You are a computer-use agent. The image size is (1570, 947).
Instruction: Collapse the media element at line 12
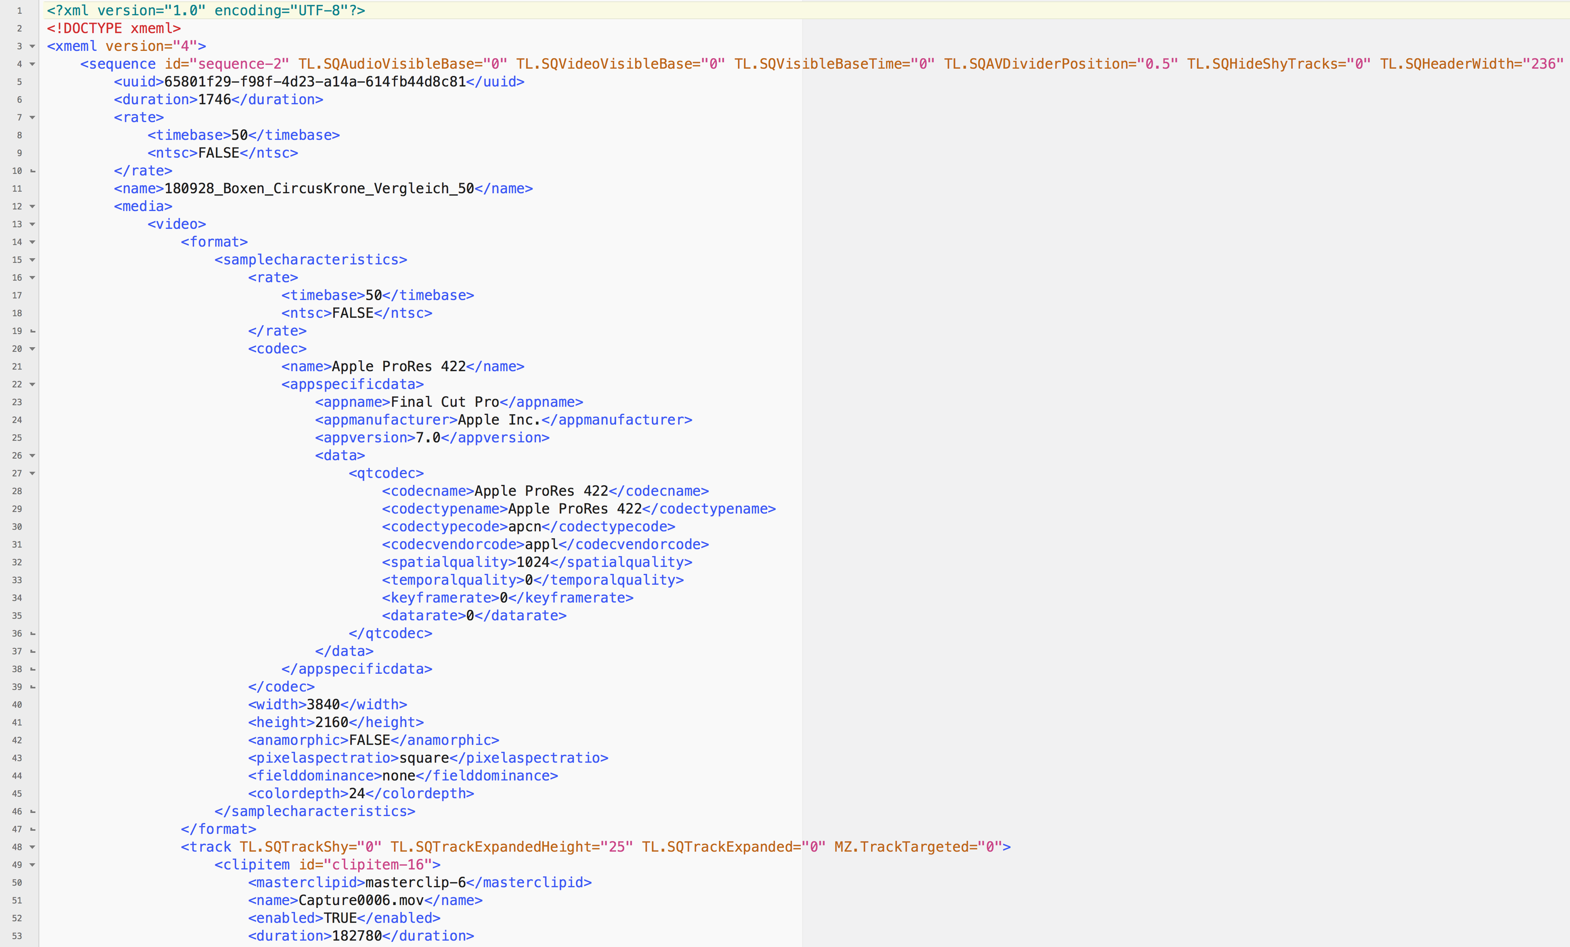tap(33, 206)
